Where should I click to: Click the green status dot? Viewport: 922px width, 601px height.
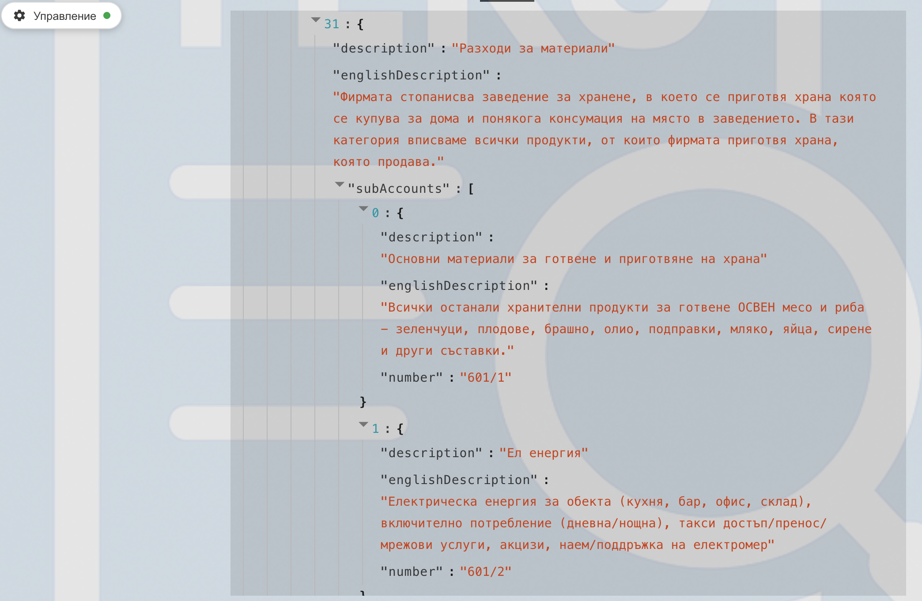click(x=107, y=15)
